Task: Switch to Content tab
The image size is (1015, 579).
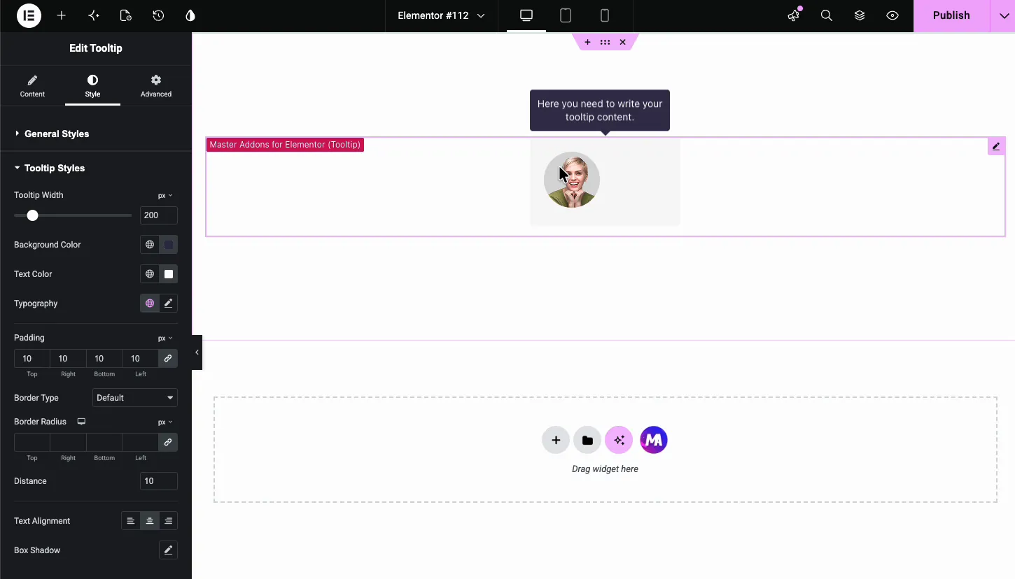Action: 32,86
